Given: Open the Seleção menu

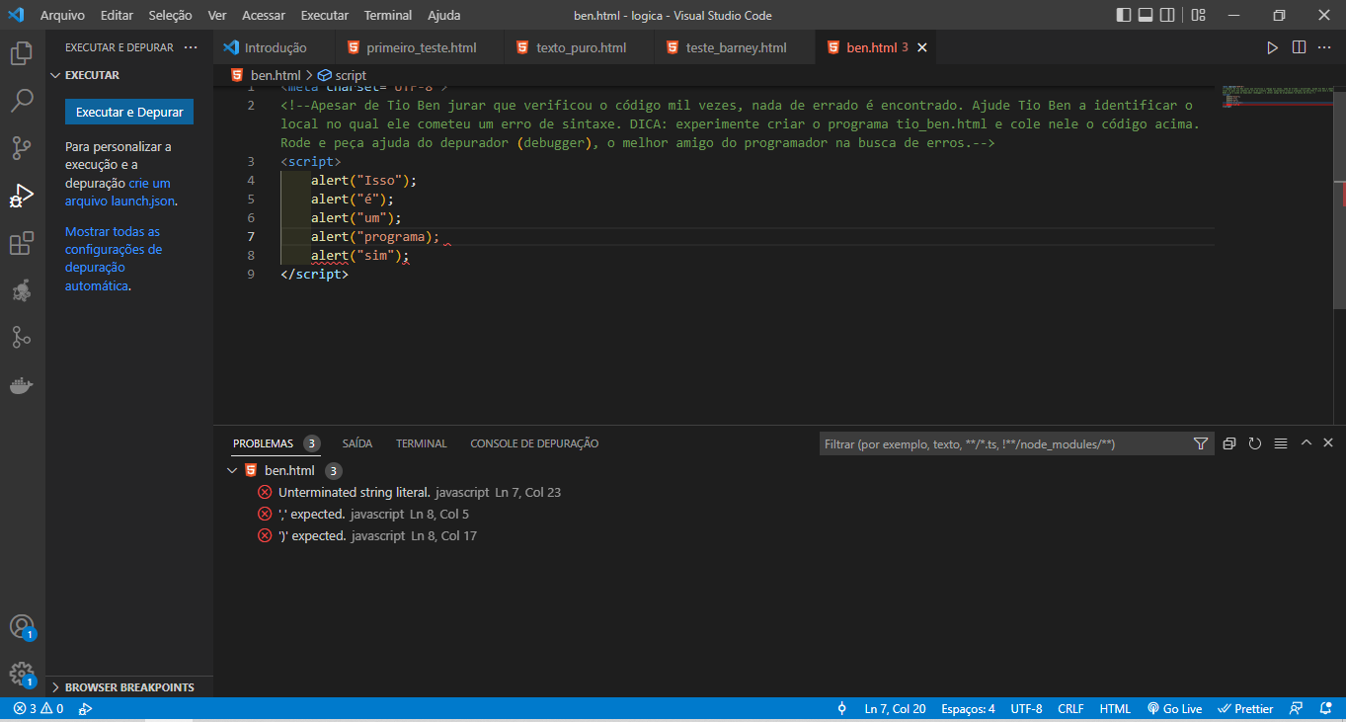Looking at the screenshot, I should coord(171,16).
